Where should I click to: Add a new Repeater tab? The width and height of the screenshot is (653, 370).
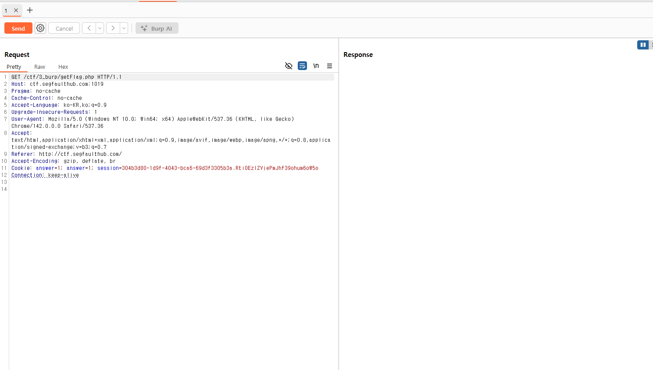coord(30,10)
